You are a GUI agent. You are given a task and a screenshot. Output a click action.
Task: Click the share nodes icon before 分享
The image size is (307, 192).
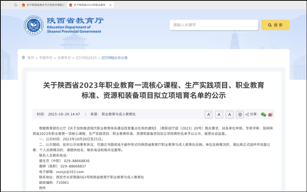pos(247,115)
